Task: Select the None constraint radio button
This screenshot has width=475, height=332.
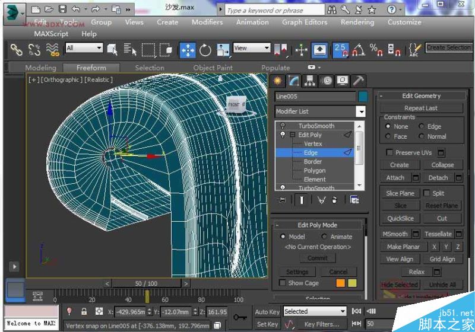Action: pos(388,126)
